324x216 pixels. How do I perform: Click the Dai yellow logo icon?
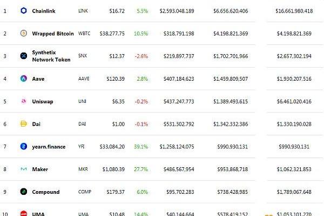[24, 123]
